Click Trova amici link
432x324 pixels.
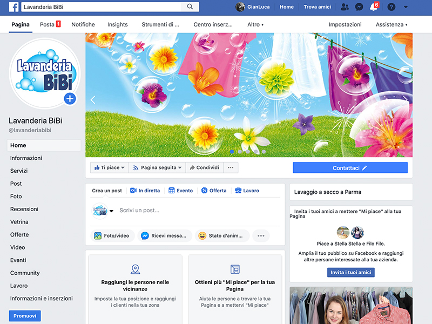tap(317, 7)
